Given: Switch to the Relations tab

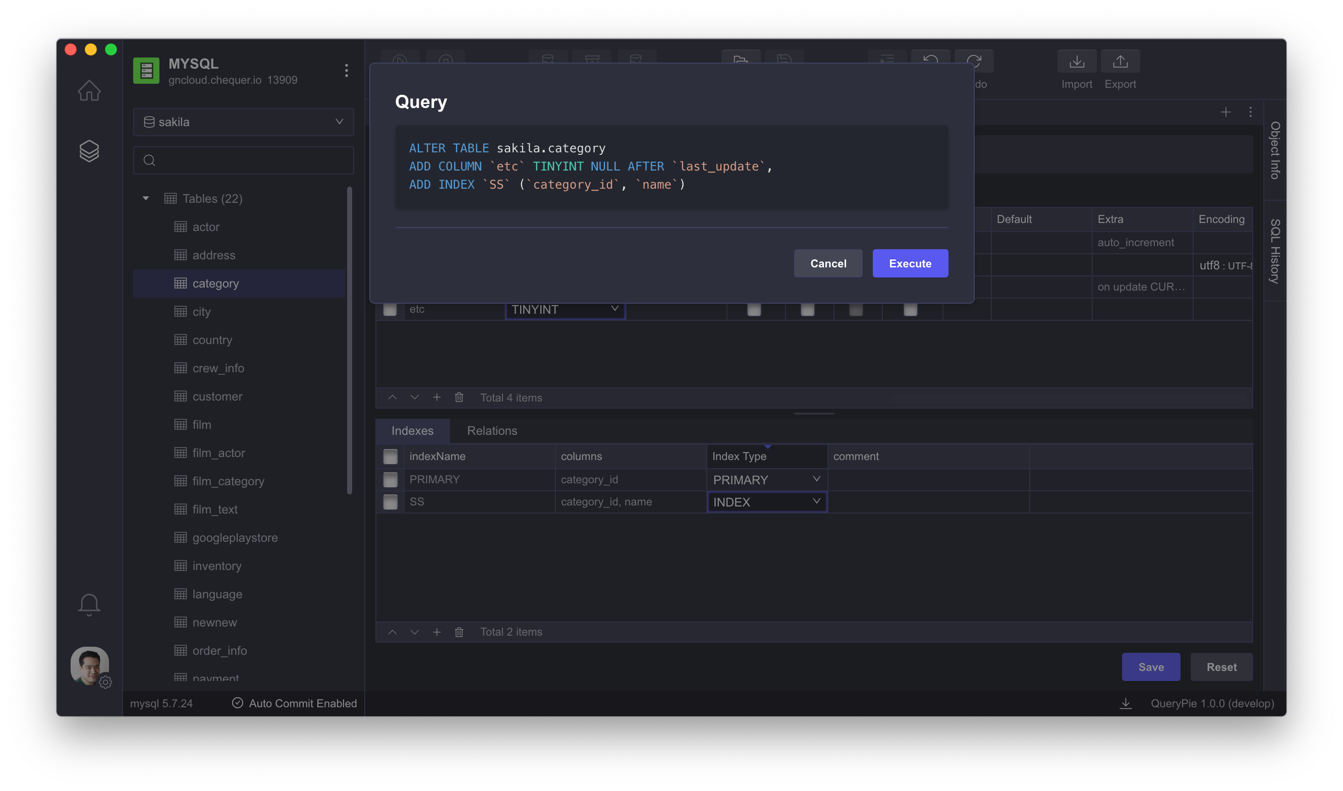Looking at the screenshot, I should pyautogui.click(x=492, y=431).
